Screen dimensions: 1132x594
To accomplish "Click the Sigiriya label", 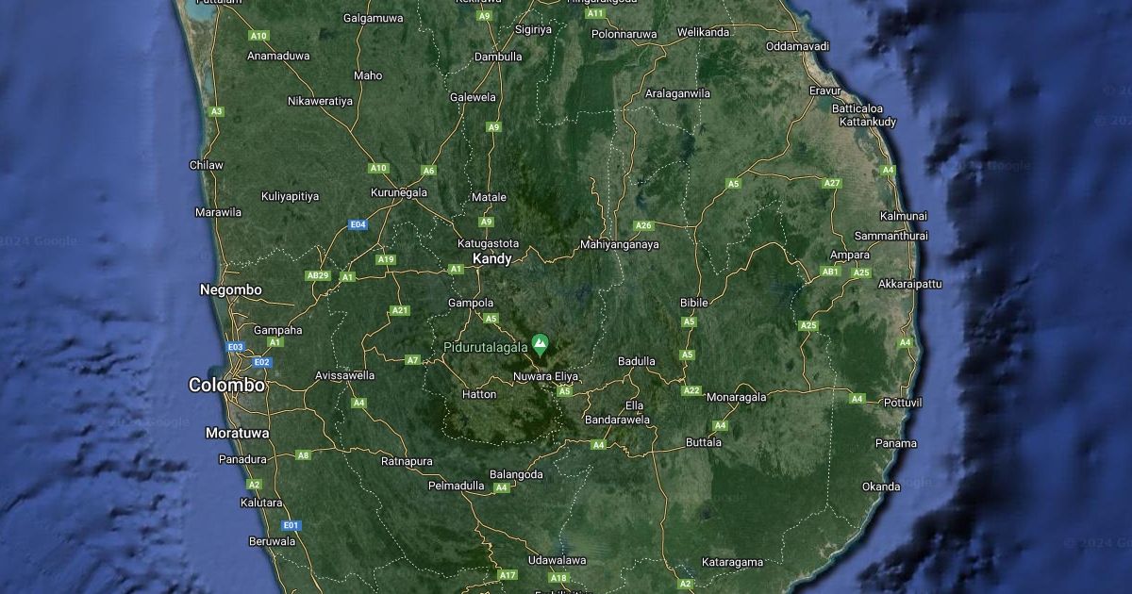I will [533, 29].
